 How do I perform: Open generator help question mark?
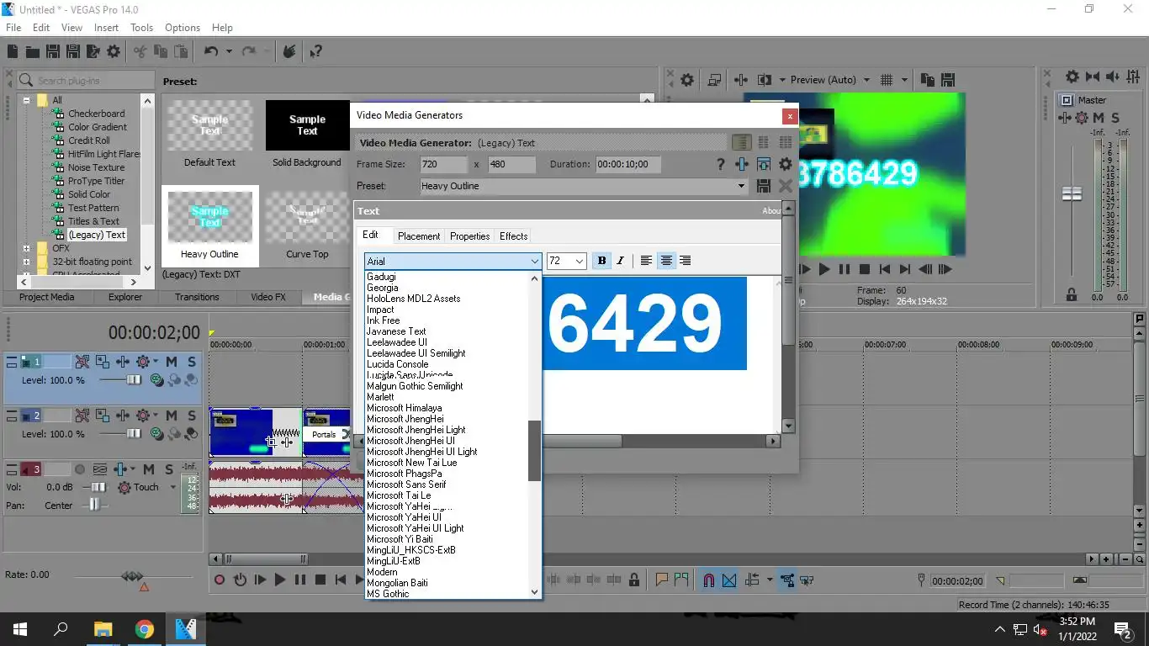(720, 164)
